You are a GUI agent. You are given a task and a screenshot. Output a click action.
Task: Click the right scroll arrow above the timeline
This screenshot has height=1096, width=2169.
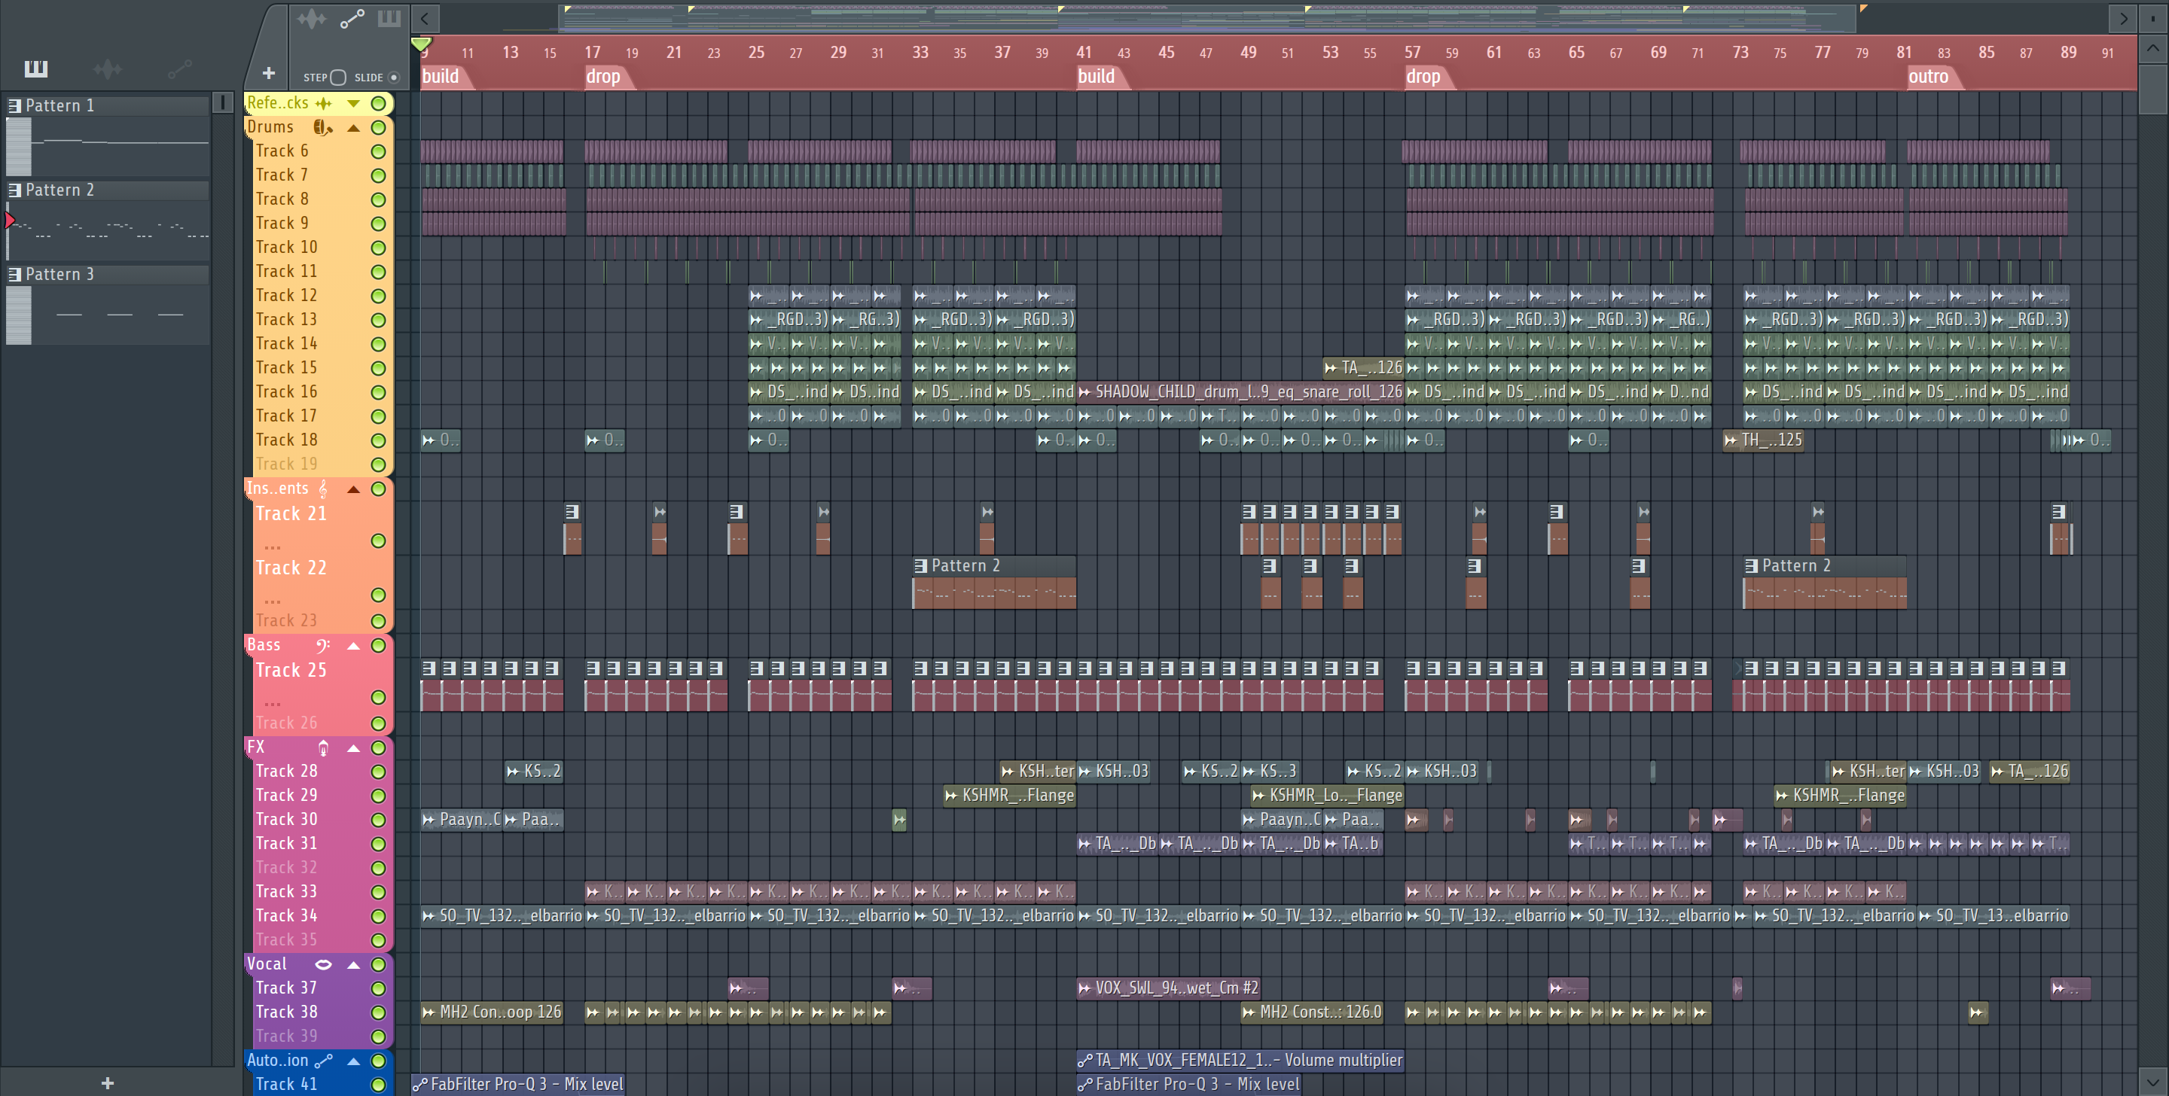point(2123,19)
